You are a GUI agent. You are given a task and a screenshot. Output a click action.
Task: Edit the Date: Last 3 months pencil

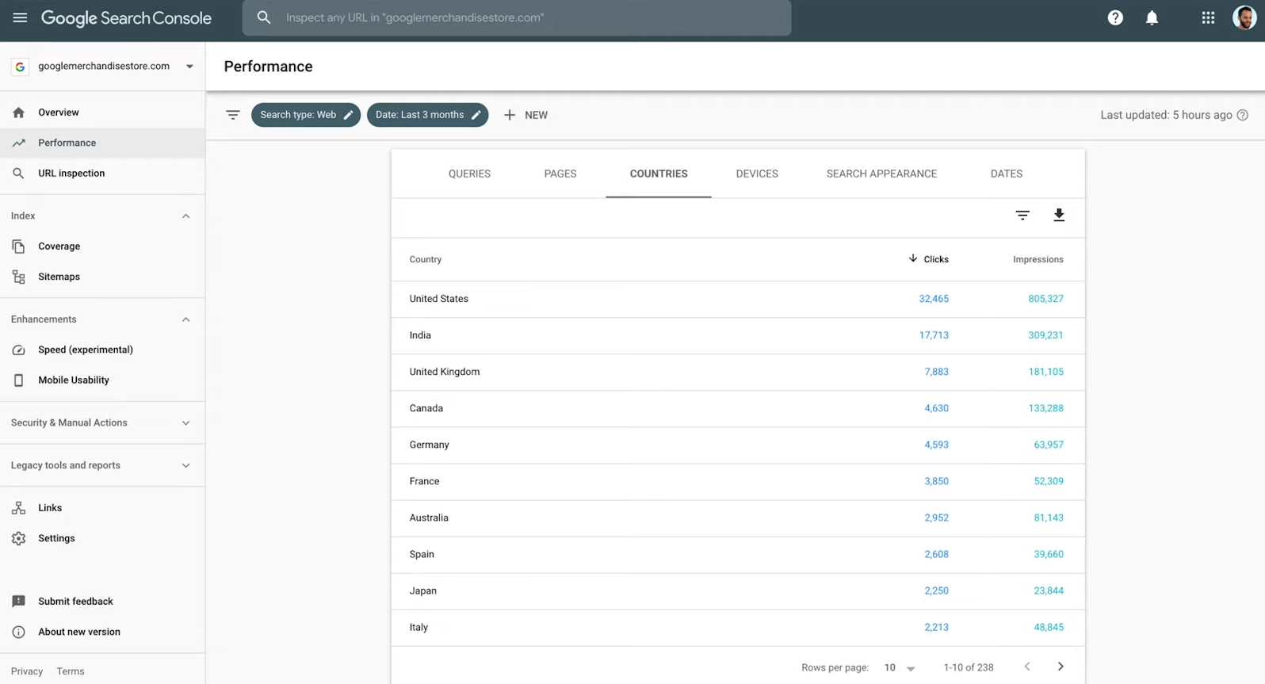pos(476,115)
